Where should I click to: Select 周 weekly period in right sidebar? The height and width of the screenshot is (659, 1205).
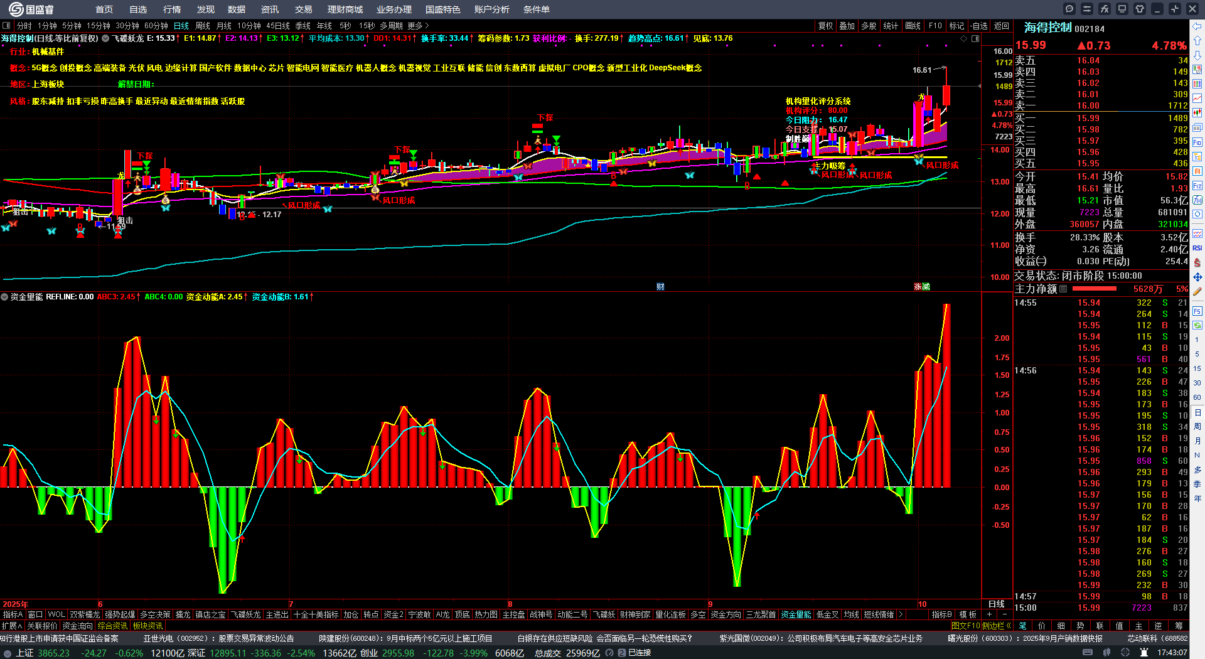click(x=1197, y=427)
